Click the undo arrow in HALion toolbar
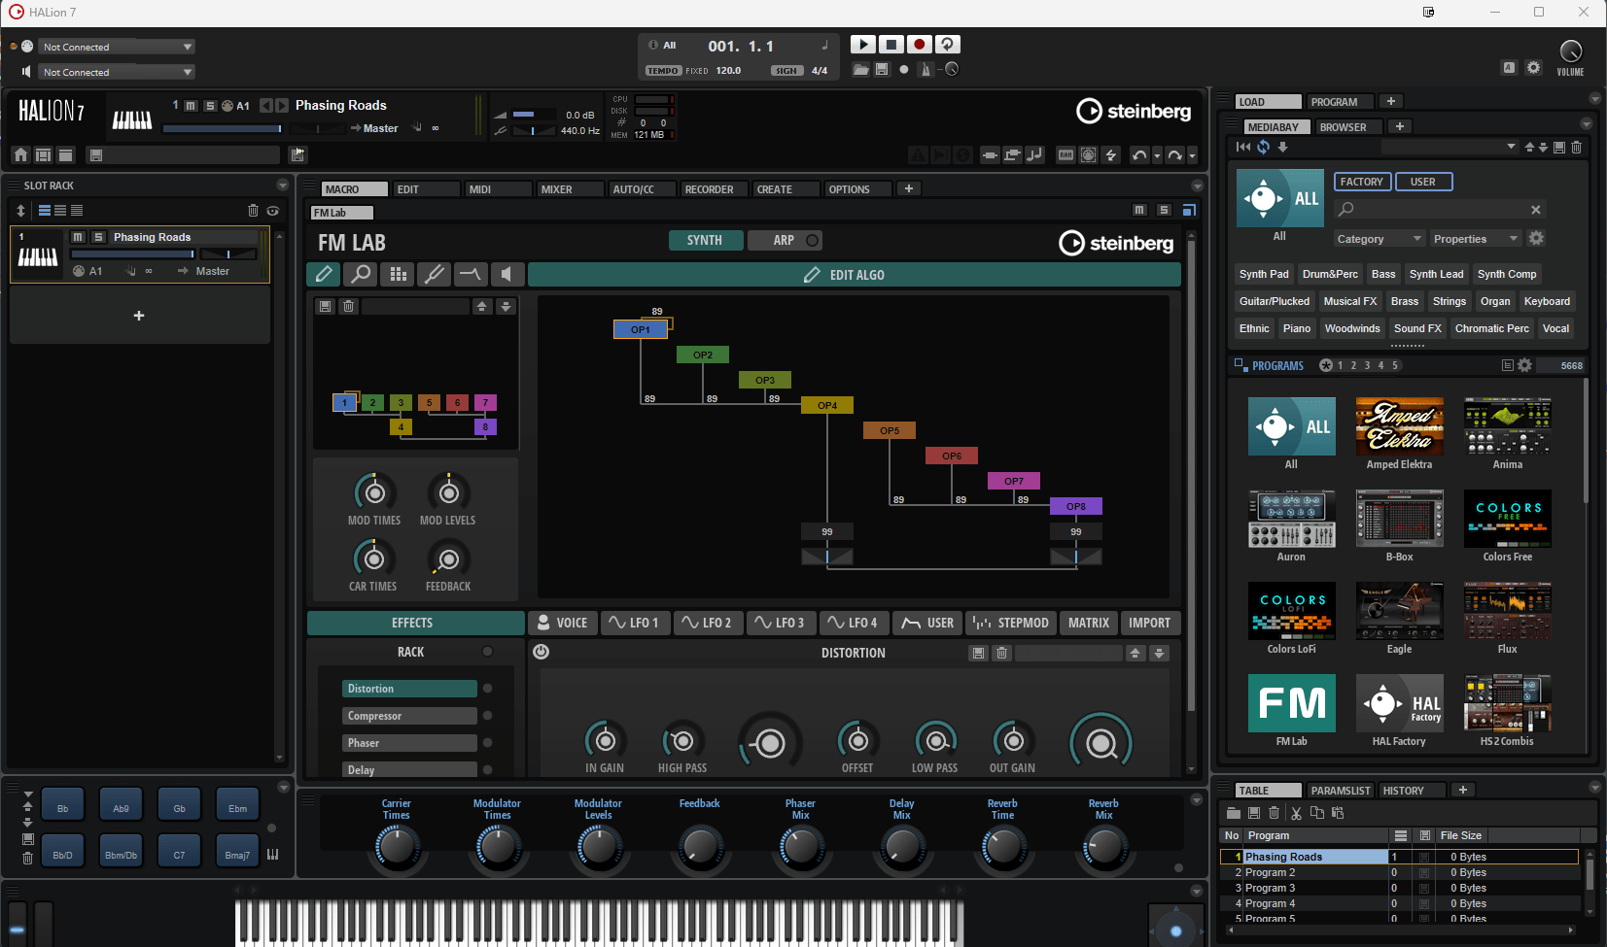 click(1139, 155)
